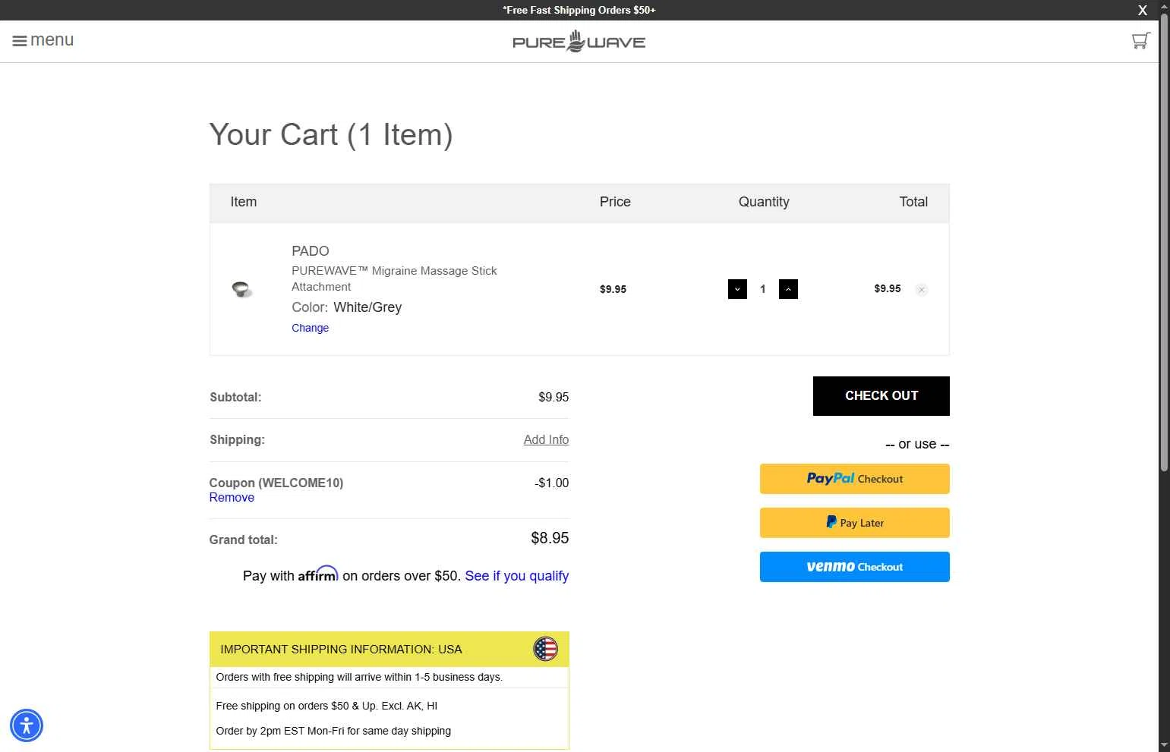Open the shopping cart icon
Image resolution: width=1170 pixels, height=752 pixels.
tap(1140, 41)
